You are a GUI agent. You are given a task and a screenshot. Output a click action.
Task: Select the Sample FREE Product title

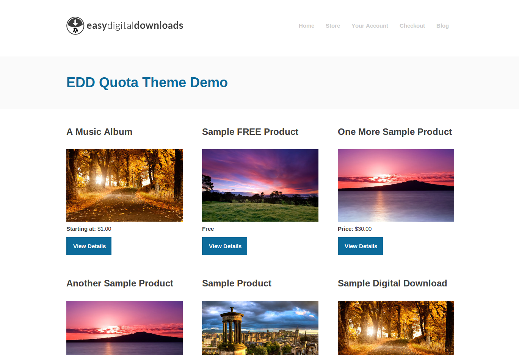click(250, 132)
